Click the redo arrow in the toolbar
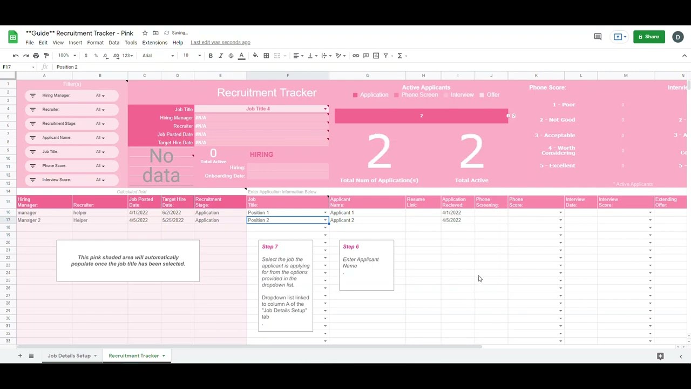The height and width of the screenshot is (389, 691). [x=26, y=56]
